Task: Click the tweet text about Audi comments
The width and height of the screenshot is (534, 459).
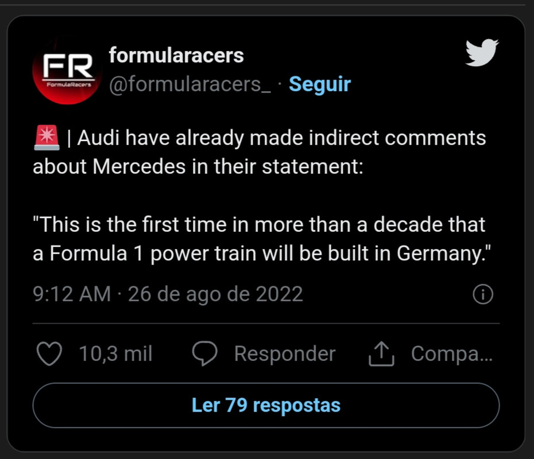Action: point(260,152)
